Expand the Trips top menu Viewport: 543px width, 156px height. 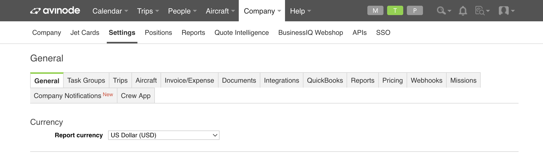click(148, 11)
